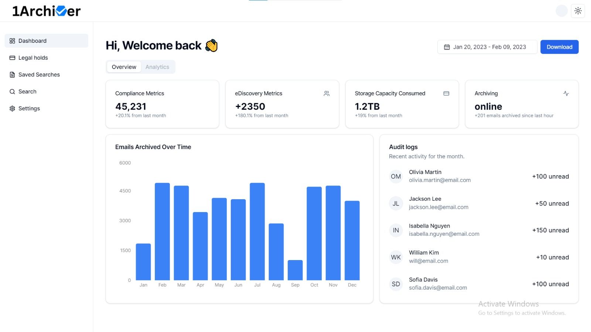The height and width of the screenshot is (332, 591).
Task: Select the Jul chart bar
Action: click(257, 232)
